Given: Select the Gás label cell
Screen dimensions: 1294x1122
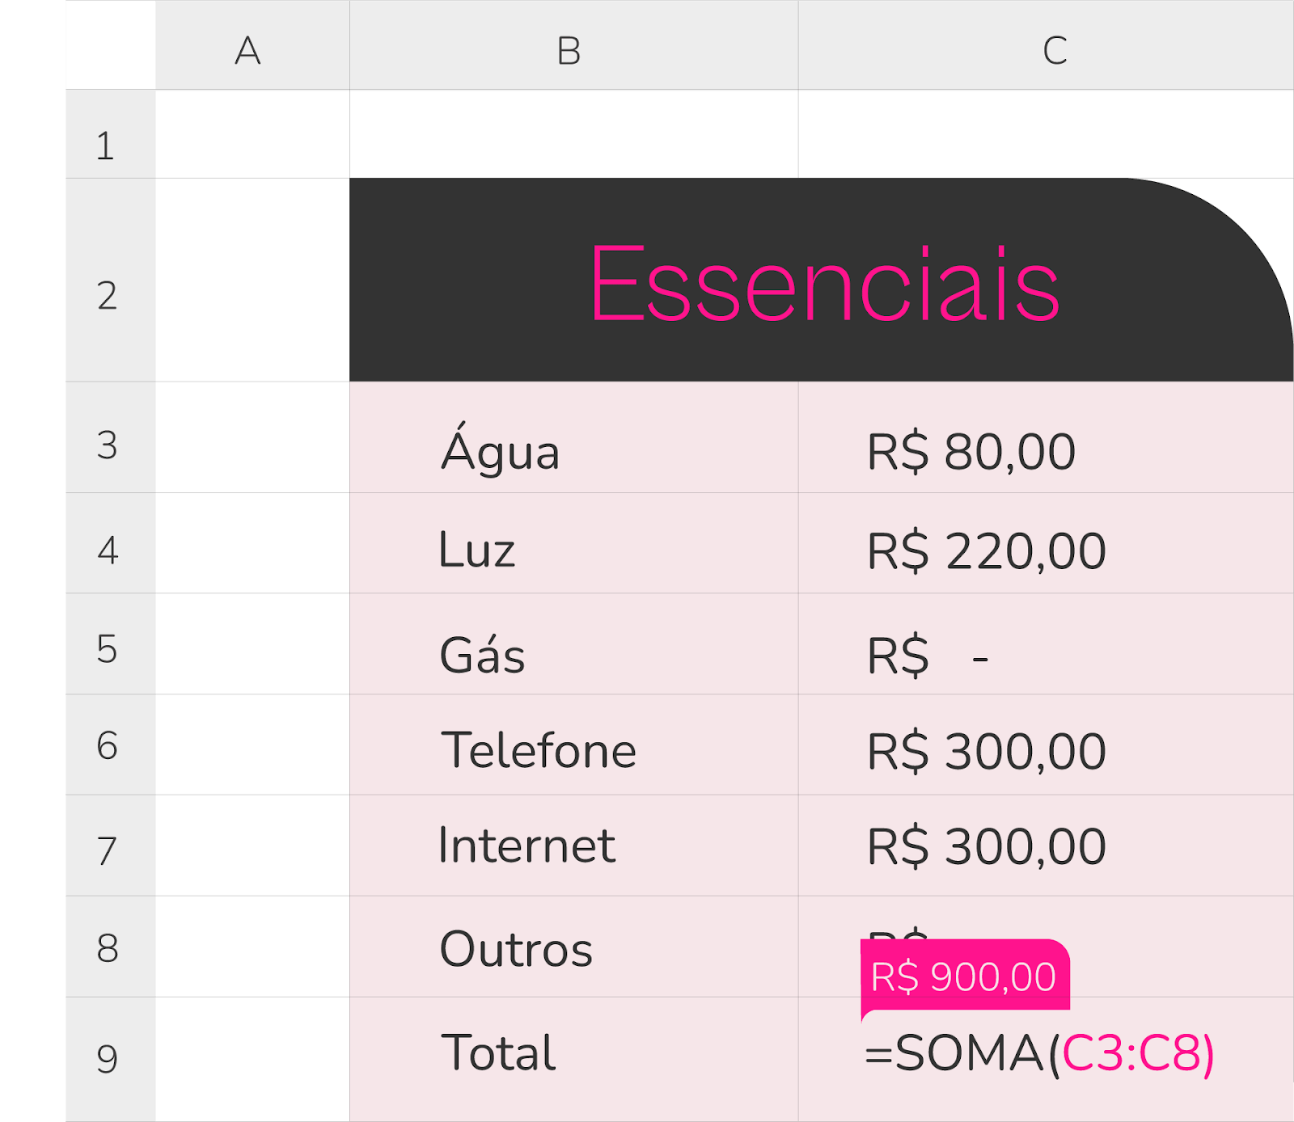Looking at the screenshot, I should click(x=482, y=654).
